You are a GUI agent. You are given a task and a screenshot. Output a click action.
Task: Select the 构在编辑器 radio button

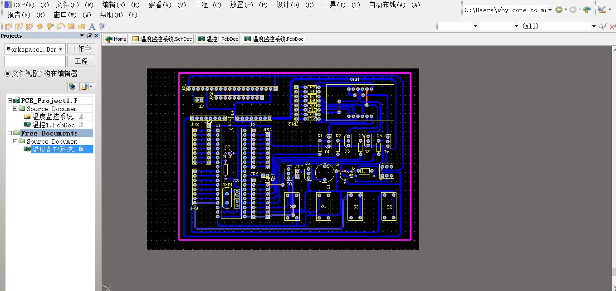tap(39, 73)
